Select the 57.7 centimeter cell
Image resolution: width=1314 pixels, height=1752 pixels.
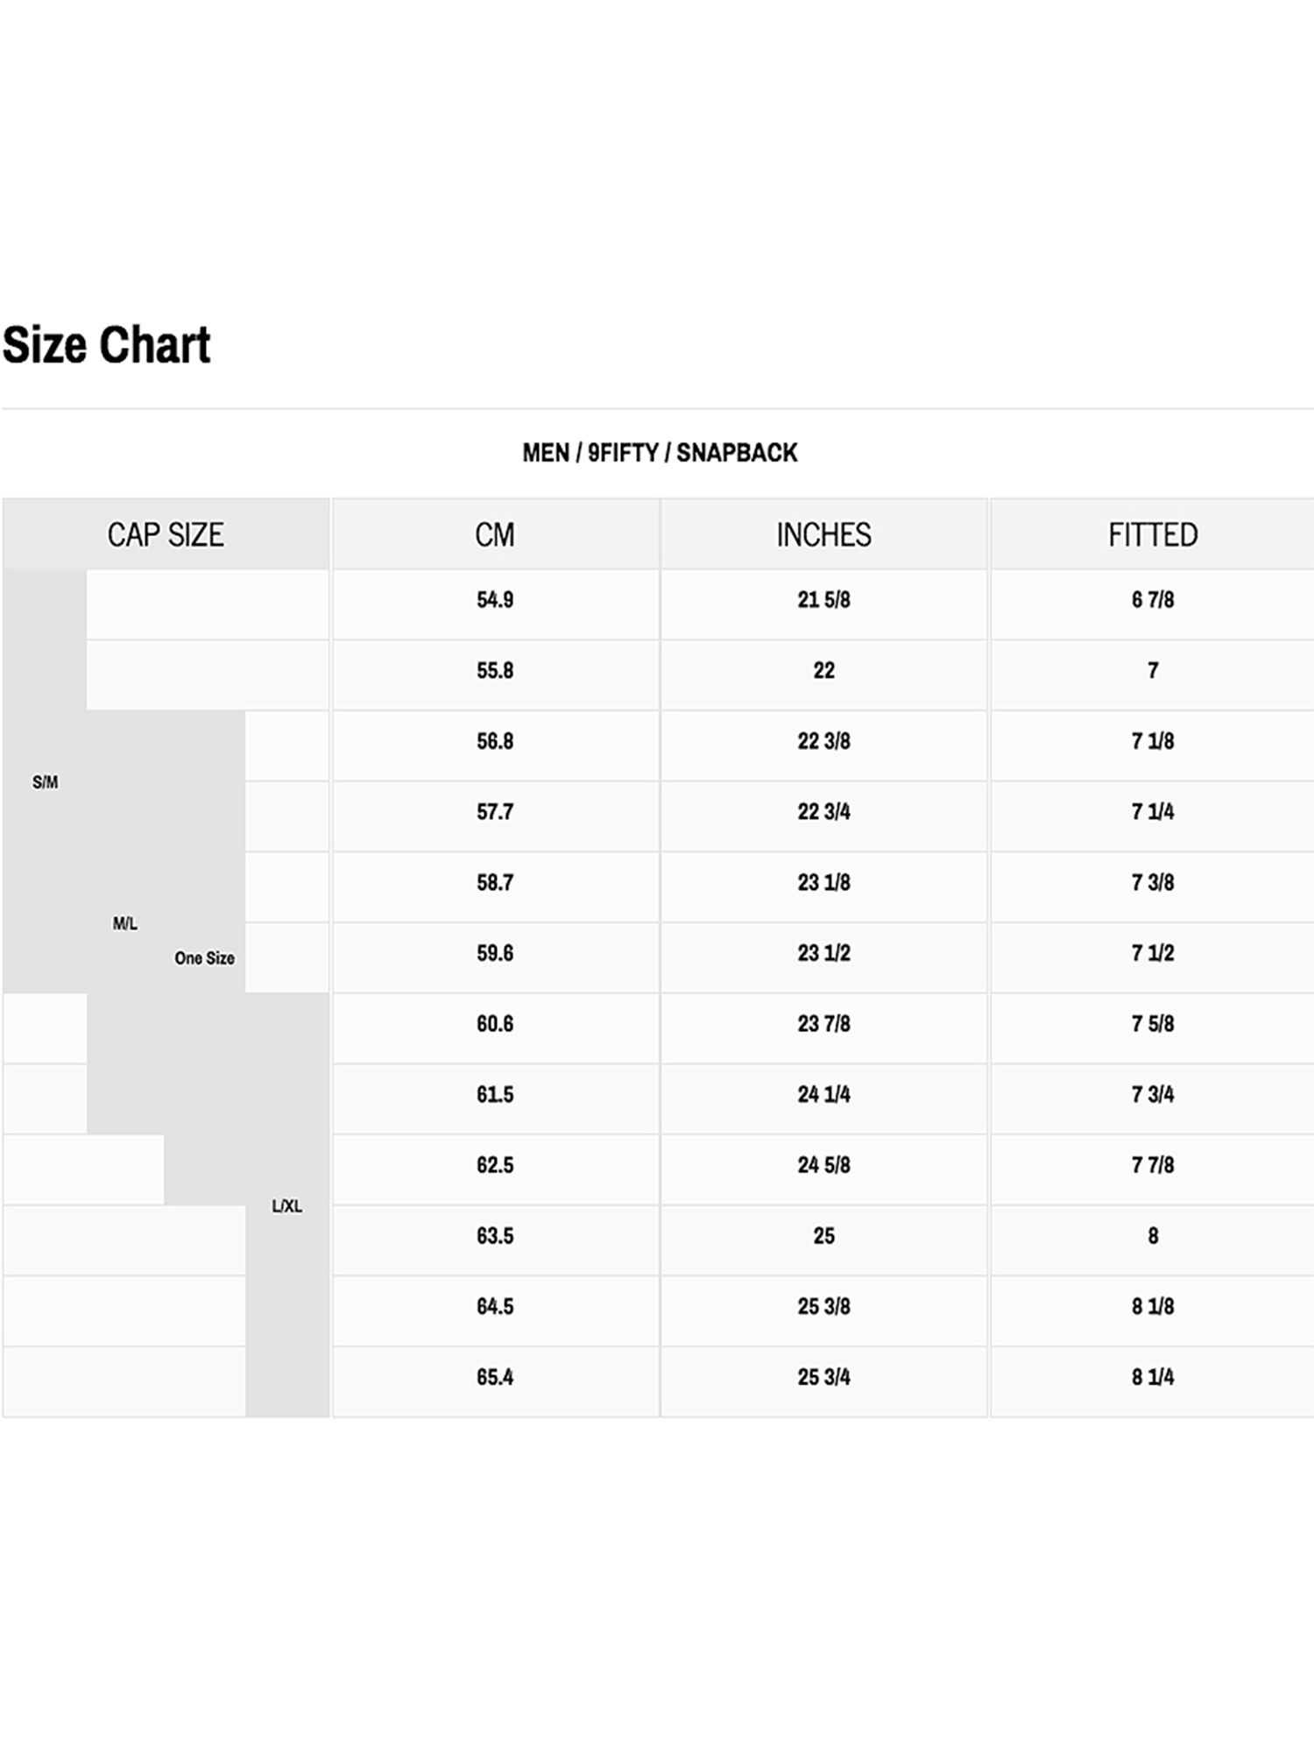495,812
